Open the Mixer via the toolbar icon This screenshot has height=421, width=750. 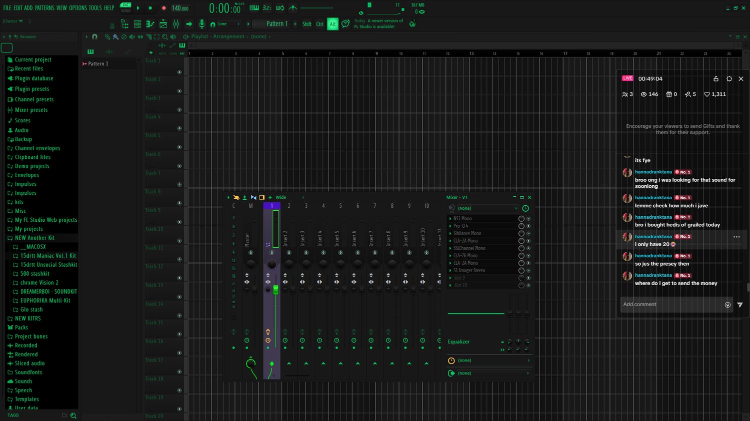pyautogui.click(x=176, y=24)
